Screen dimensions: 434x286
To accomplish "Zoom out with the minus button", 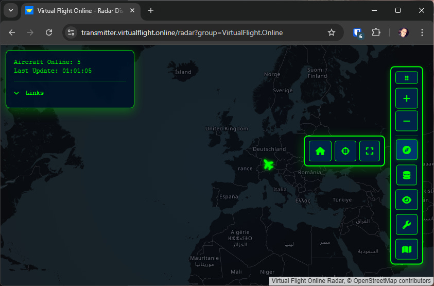I will click(407, 121).
